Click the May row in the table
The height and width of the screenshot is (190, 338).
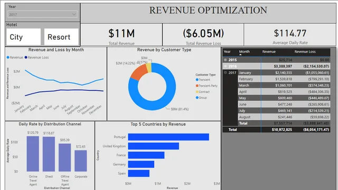284,98
